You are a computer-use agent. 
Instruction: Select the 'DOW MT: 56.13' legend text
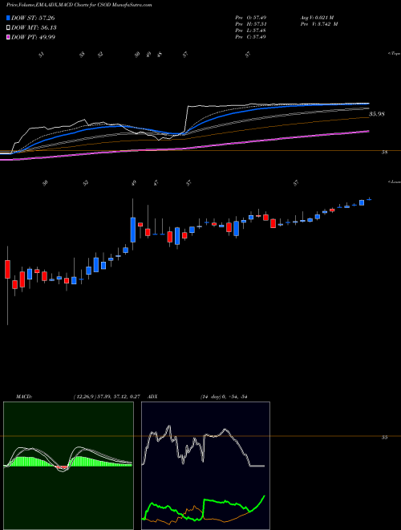(33, 27)
